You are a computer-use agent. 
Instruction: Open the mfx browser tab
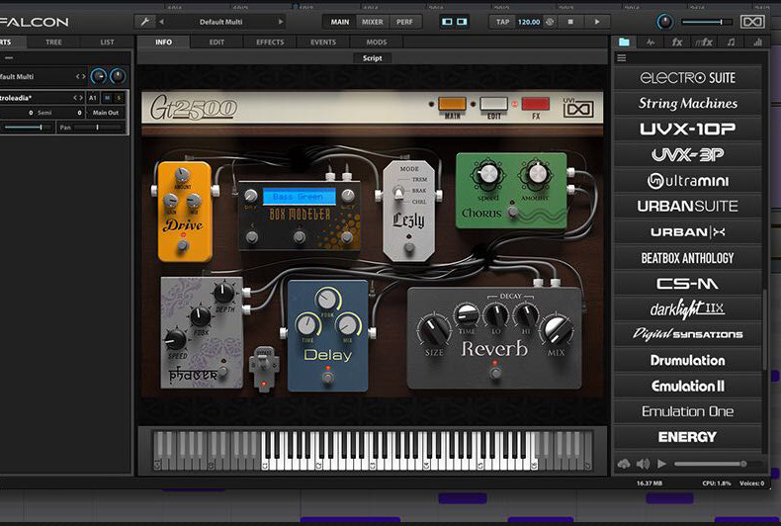click(x=704, y=43)
